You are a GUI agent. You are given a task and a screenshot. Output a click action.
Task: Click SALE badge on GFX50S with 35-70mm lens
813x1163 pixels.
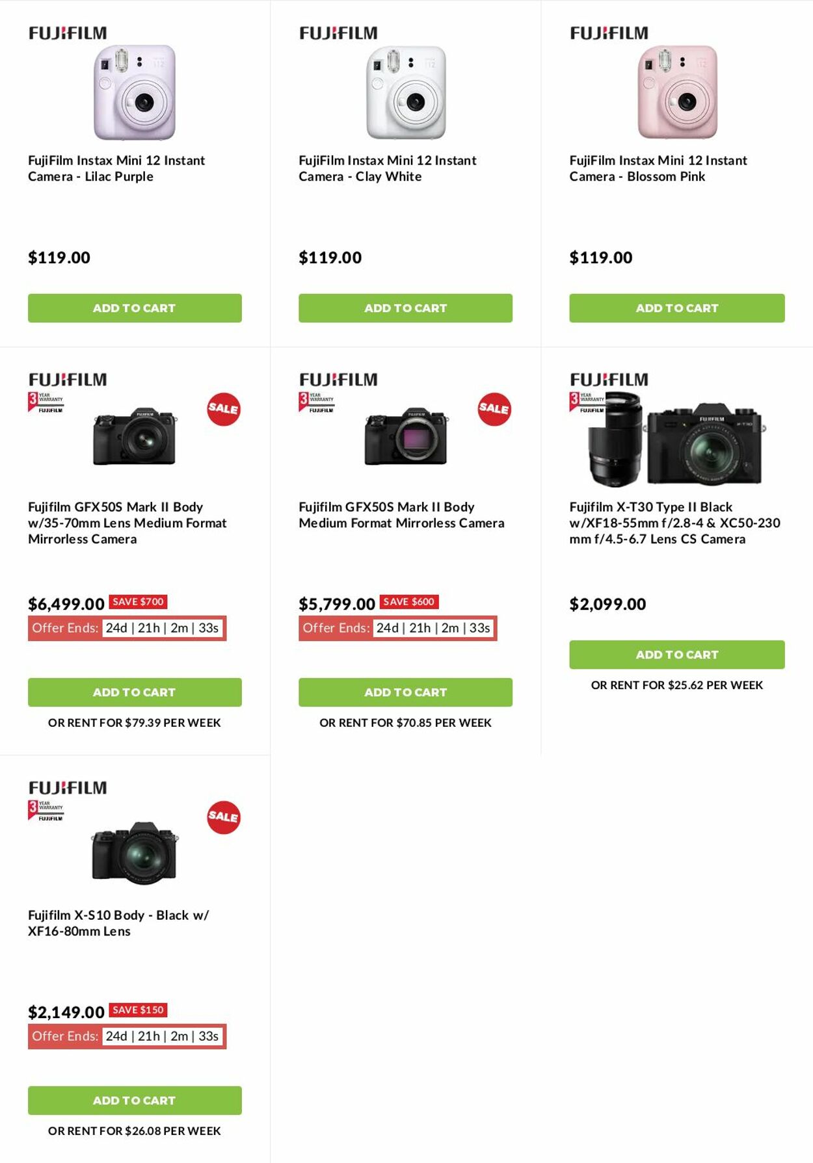click(224, 410)
